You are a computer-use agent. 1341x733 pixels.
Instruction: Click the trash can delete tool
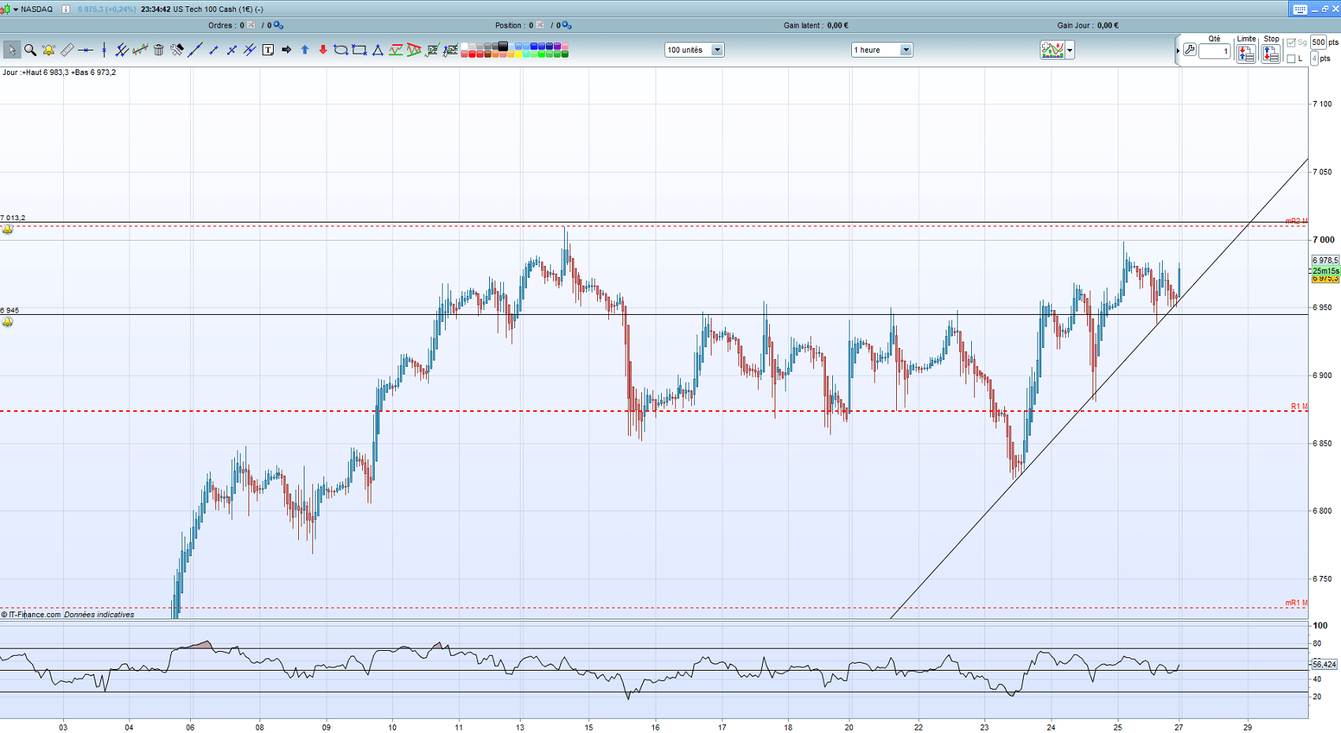[159, 50]
